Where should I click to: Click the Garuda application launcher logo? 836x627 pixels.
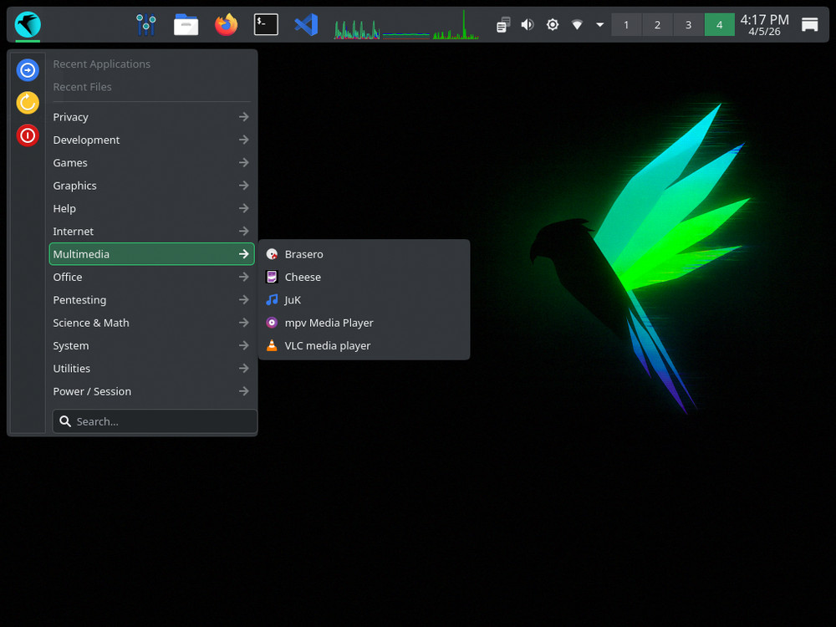tap(27, 24)
